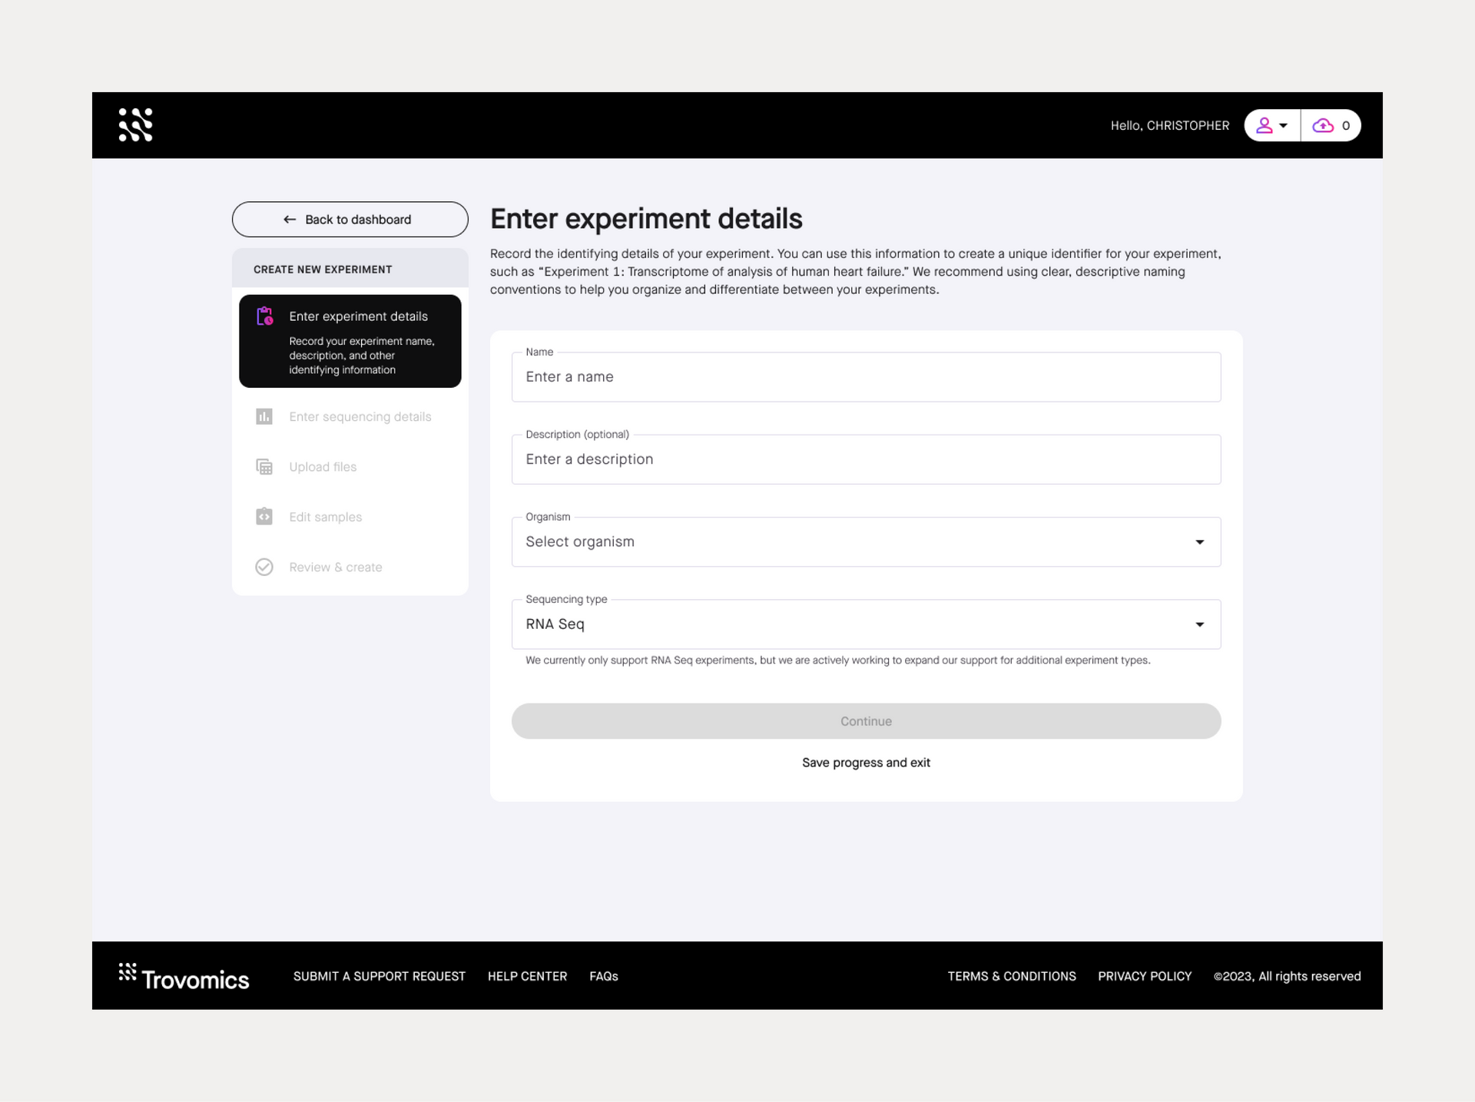Click the Review & create checkmark icon
The width and height of the screenshot is (1475, 1102).
click(x=264, y=567)
